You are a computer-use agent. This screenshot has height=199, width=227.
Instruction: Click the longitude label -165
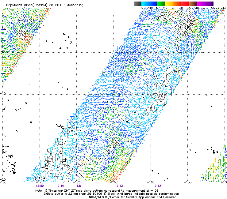click(113, 182)
